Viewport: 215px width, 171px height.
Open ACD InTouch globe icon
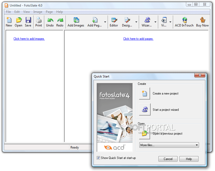point(184,20)
